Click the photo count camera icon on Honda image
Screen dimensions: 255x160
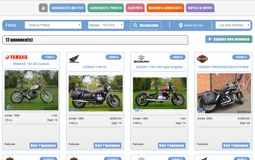click(73, 110)
